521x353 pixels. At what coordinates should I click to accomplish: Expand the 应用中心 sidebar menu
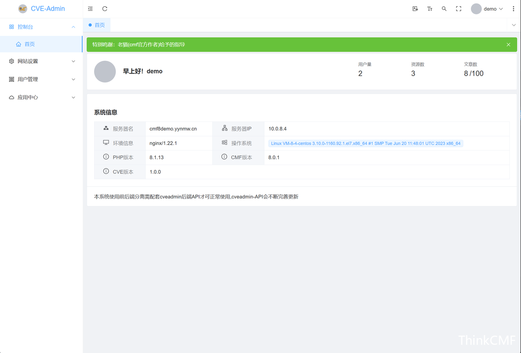coord(41,97)
